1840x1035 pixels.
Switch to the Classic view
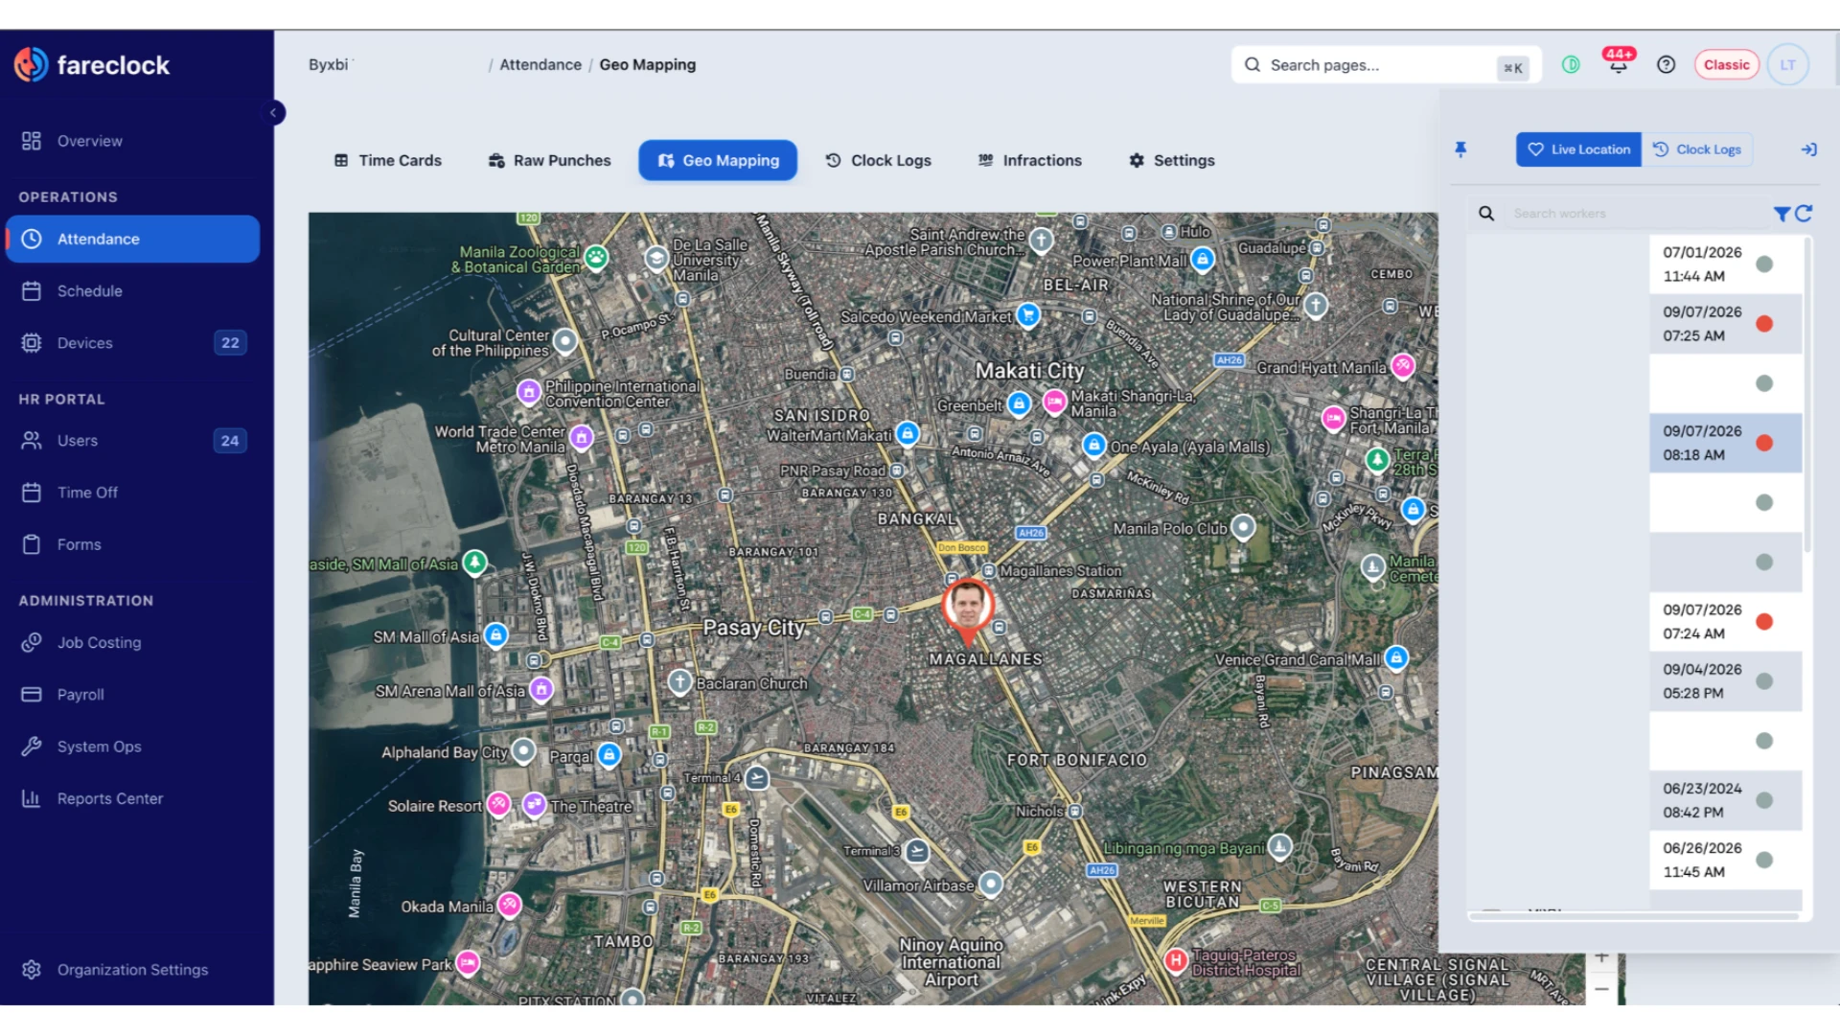[x=1727, y=64]
